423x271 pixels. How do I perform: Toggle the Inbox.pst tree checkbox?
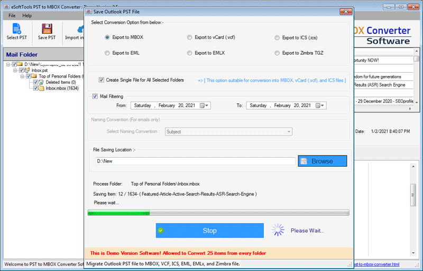pos(22,70)
